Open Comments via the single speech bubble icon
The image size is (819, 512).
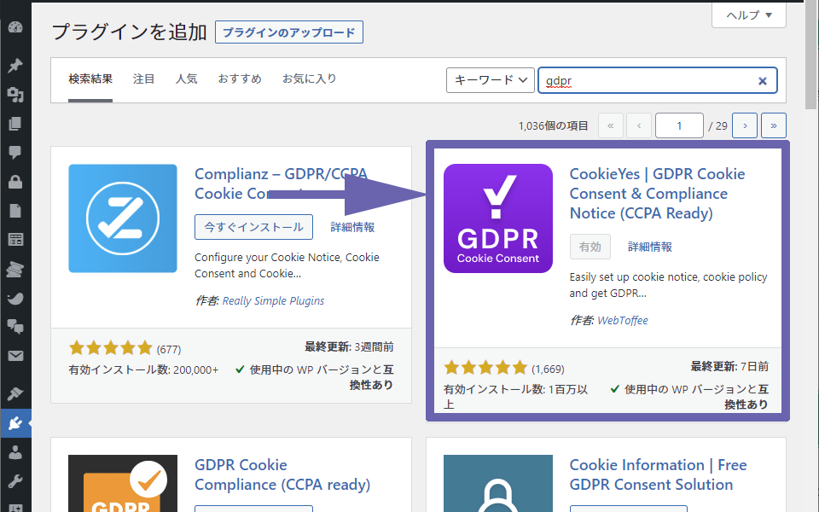pos(15,153)
